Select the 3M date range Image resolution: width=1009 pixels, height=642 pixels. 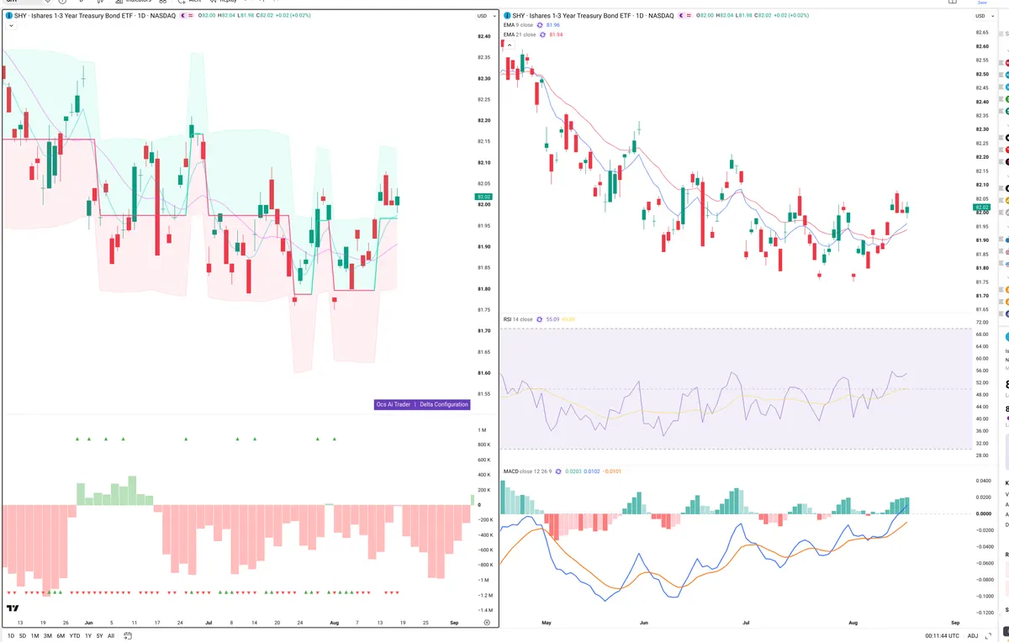click(x=48, y=636)
